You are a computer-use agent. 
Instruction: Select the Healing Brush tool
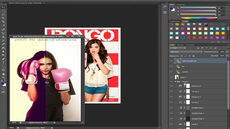coord(3,29)
